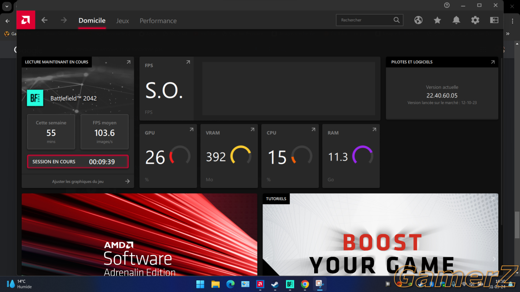Screen dimensions: 520x292
Task: Open Battlefield 2042 from the taskbar
Action: tap(290, 284)
